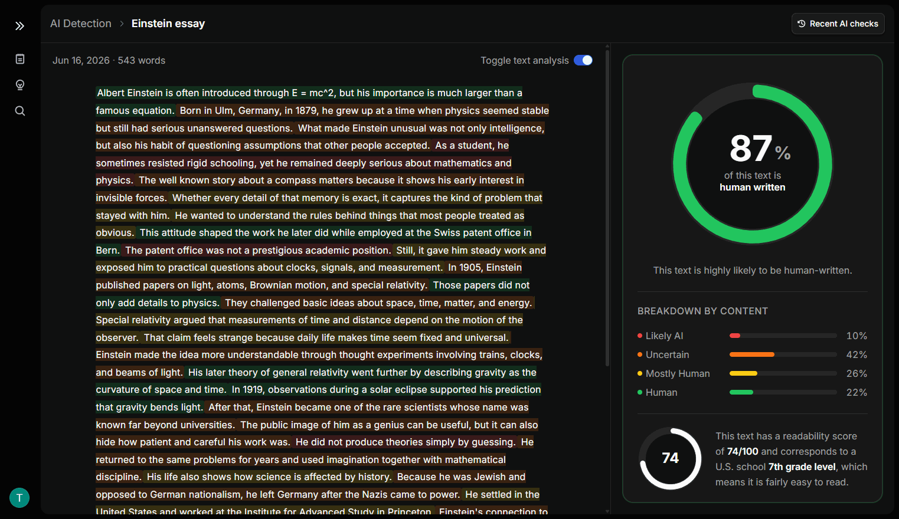Image resolution: width=899 pixels, height=519 pixels.
Task: Click sentence 'The well known story about a compass'
Action: coord(331,180)
